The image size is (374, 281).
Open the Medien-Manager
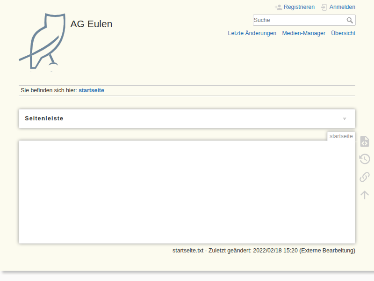303,33
